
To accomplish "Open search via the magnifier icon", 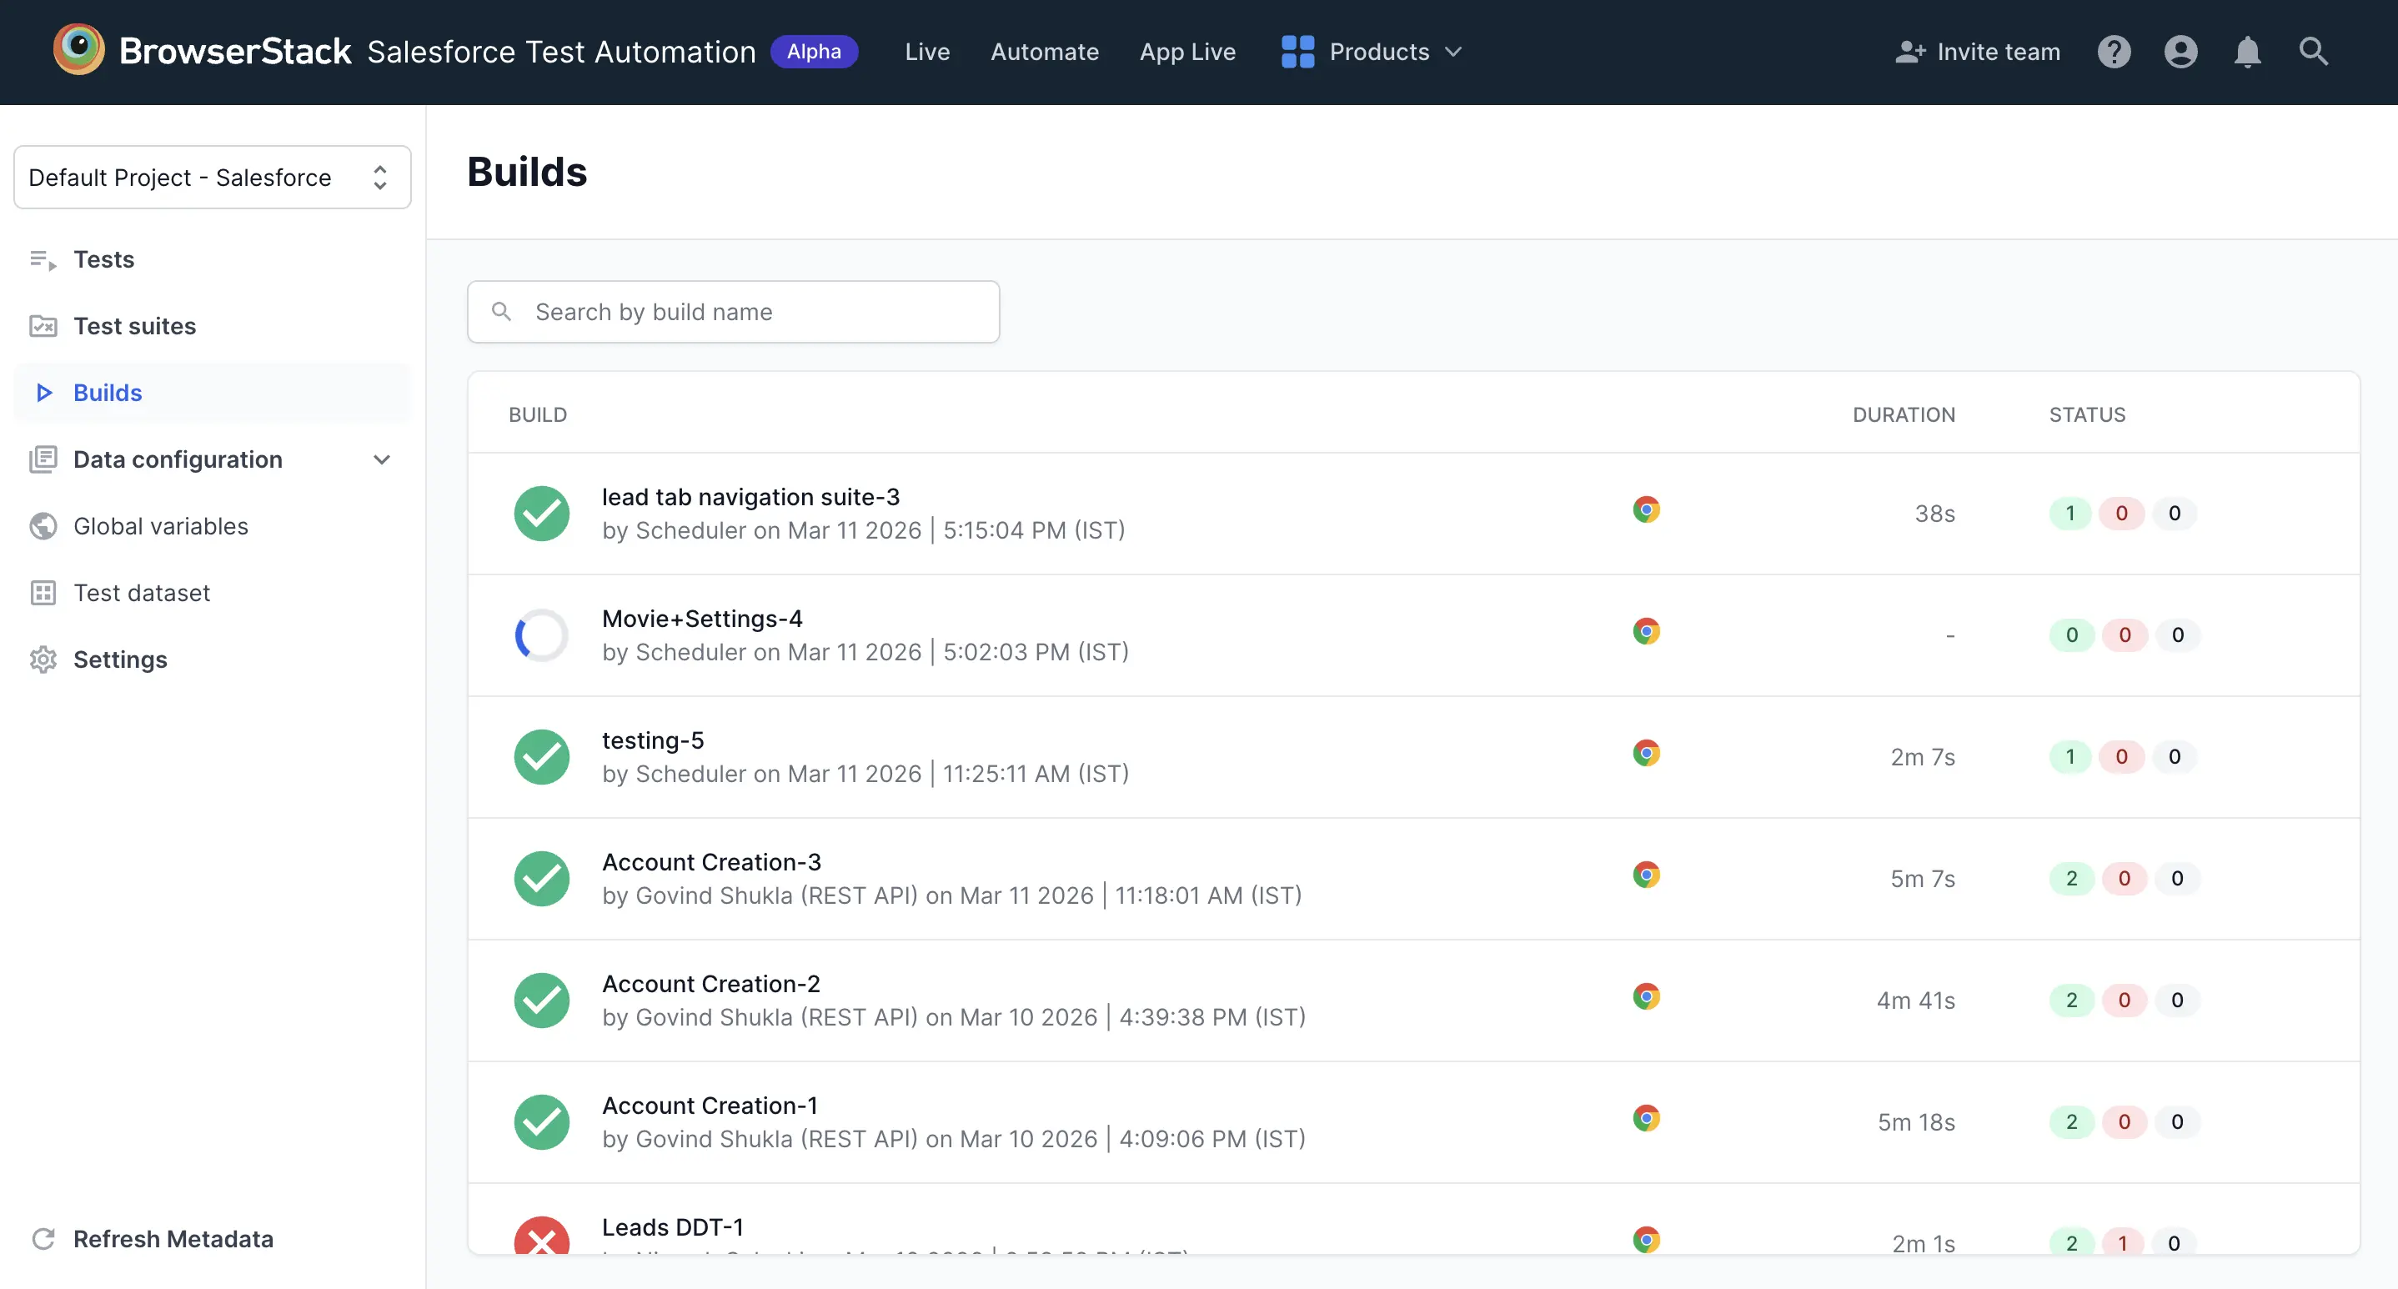I will 2313,51.
